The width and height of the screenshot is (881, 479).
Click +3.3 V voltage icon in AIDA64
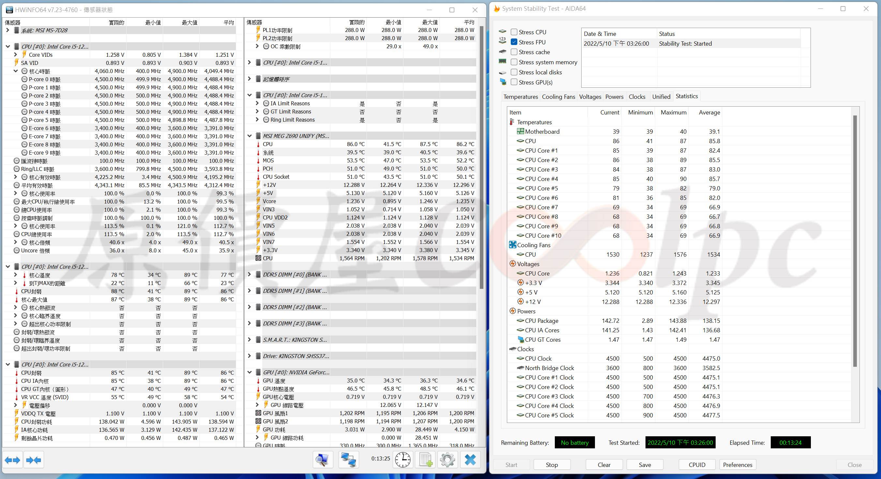[520, 283]
